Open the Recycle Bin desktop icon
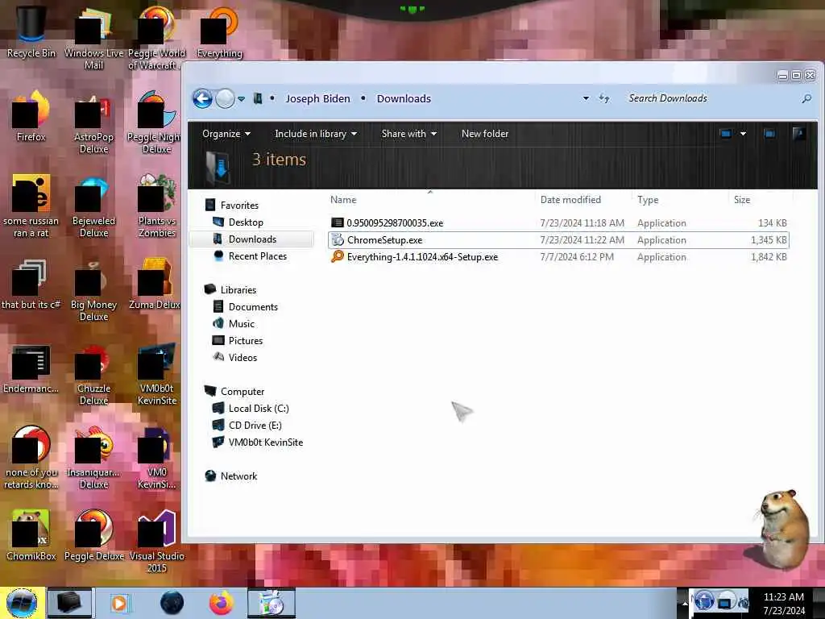Image resolution: width=825 pixels, height=619 pixels. tap(31, 31)
